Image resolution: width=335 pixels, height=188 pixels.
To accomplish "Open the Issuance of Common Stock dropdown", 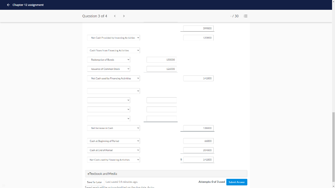I will (x=109, y=69).
